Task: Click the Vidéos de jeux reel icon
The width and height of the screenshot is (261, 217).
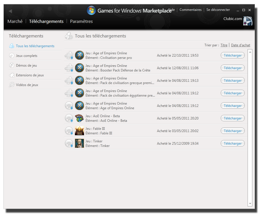Action: 12,85
